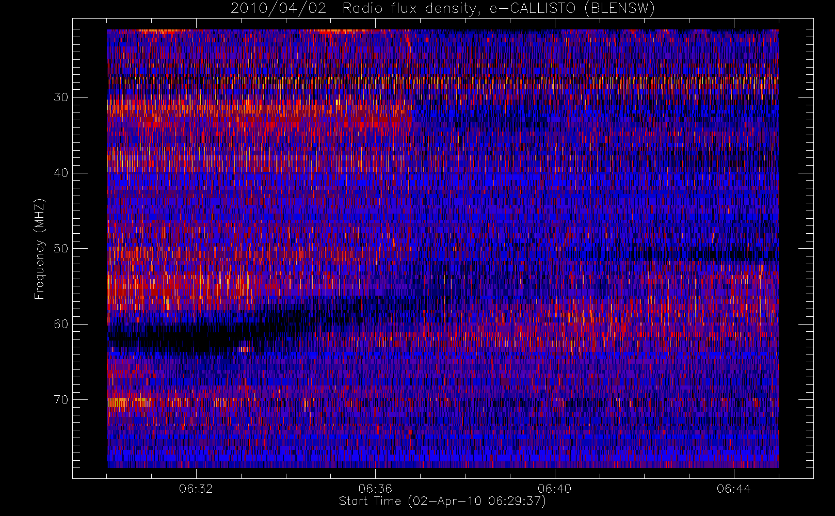The height and width of the screenshot is (516, 835).
Task: Click the 06:32 time tick label
Action: pos(196,489)
